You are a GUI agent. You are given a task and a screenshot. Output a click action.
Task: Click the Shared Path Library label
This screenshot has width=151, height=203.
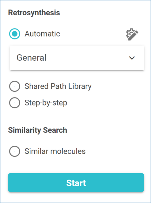(x=58, y=86)
